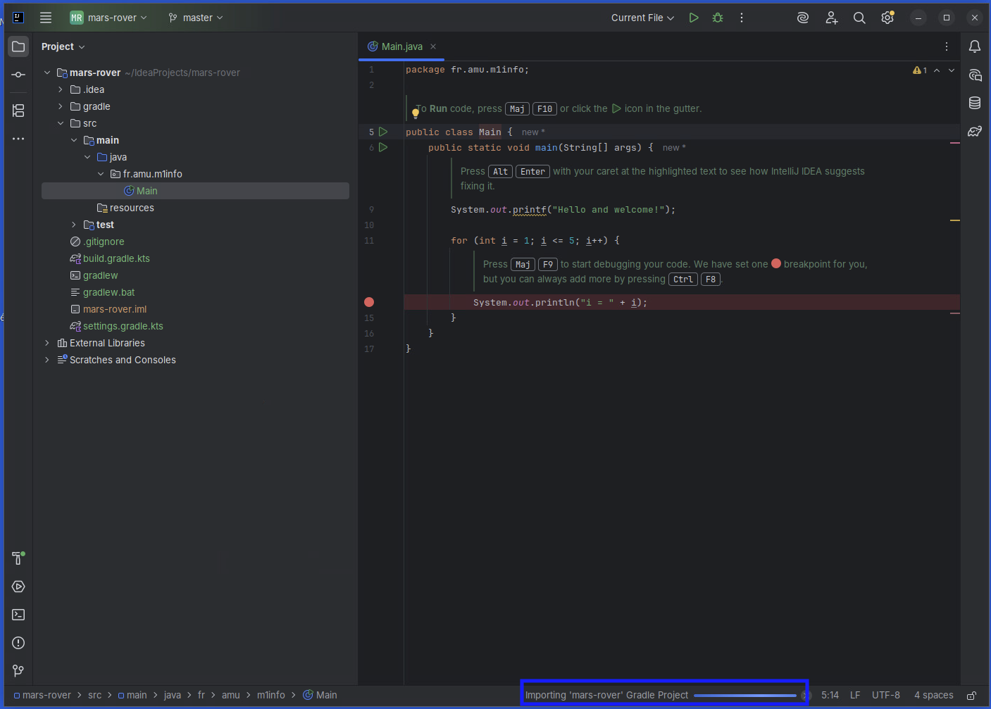The image size is (991, 709).
Task: Open the Notifications bell panel
Action: pyautogui.click(x=975, y=46)
